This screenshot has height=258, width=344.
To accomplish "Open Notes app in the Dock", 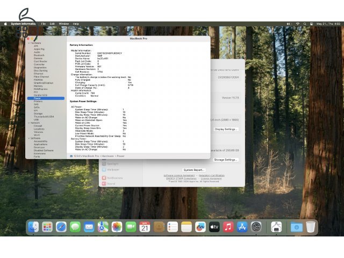I will (187, 227).
